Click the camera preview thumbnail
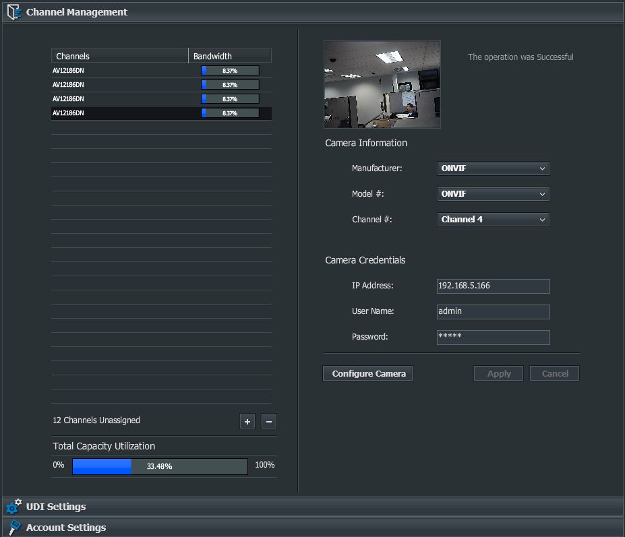Viewport: 625px width, 537px height. click(382, 84)
